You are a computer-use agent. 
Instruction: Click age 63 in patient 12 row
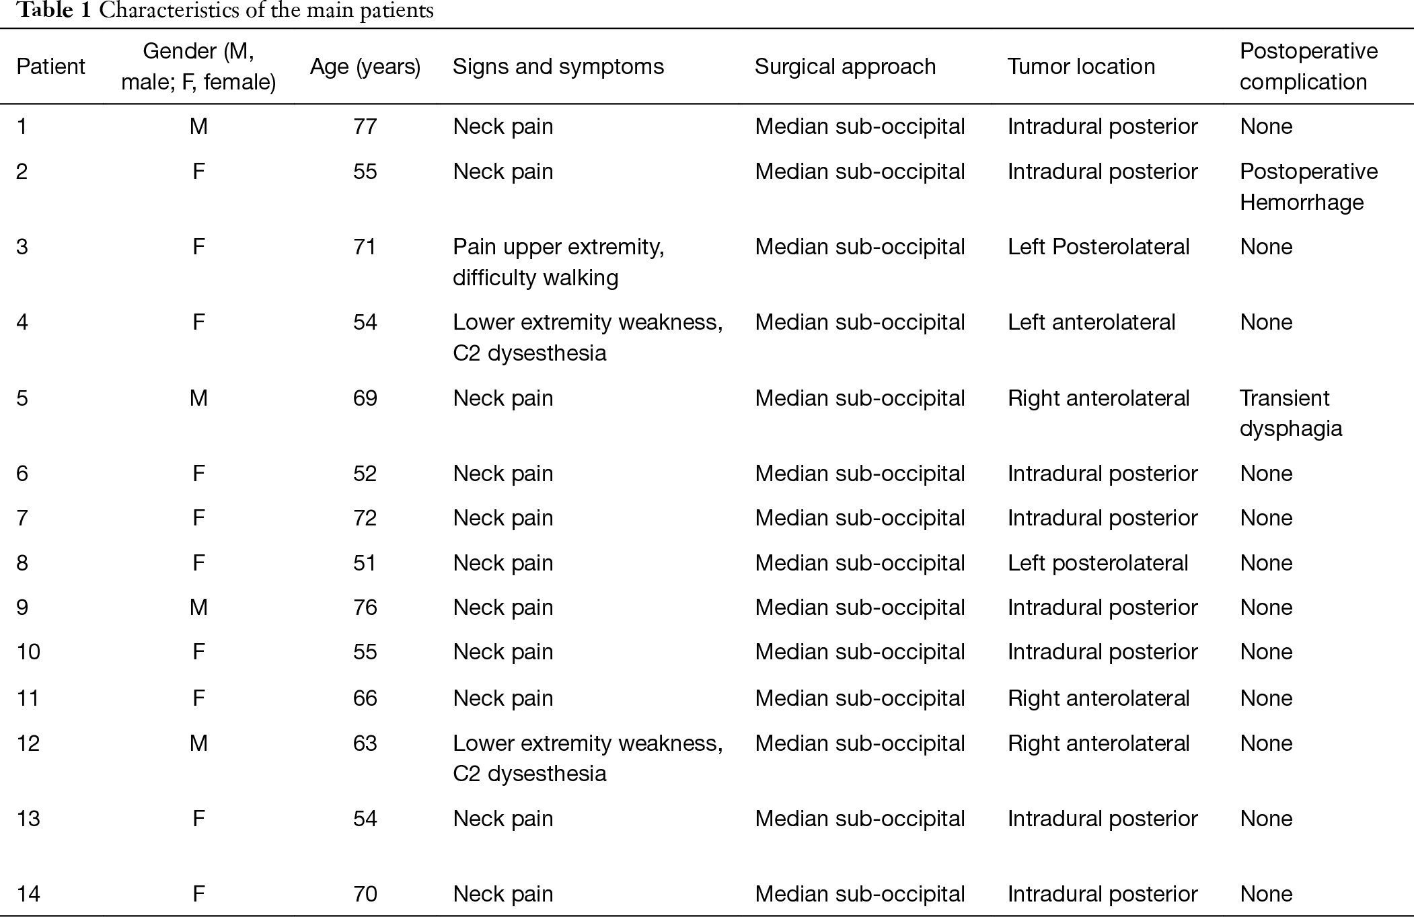click(x=365, y=743)
